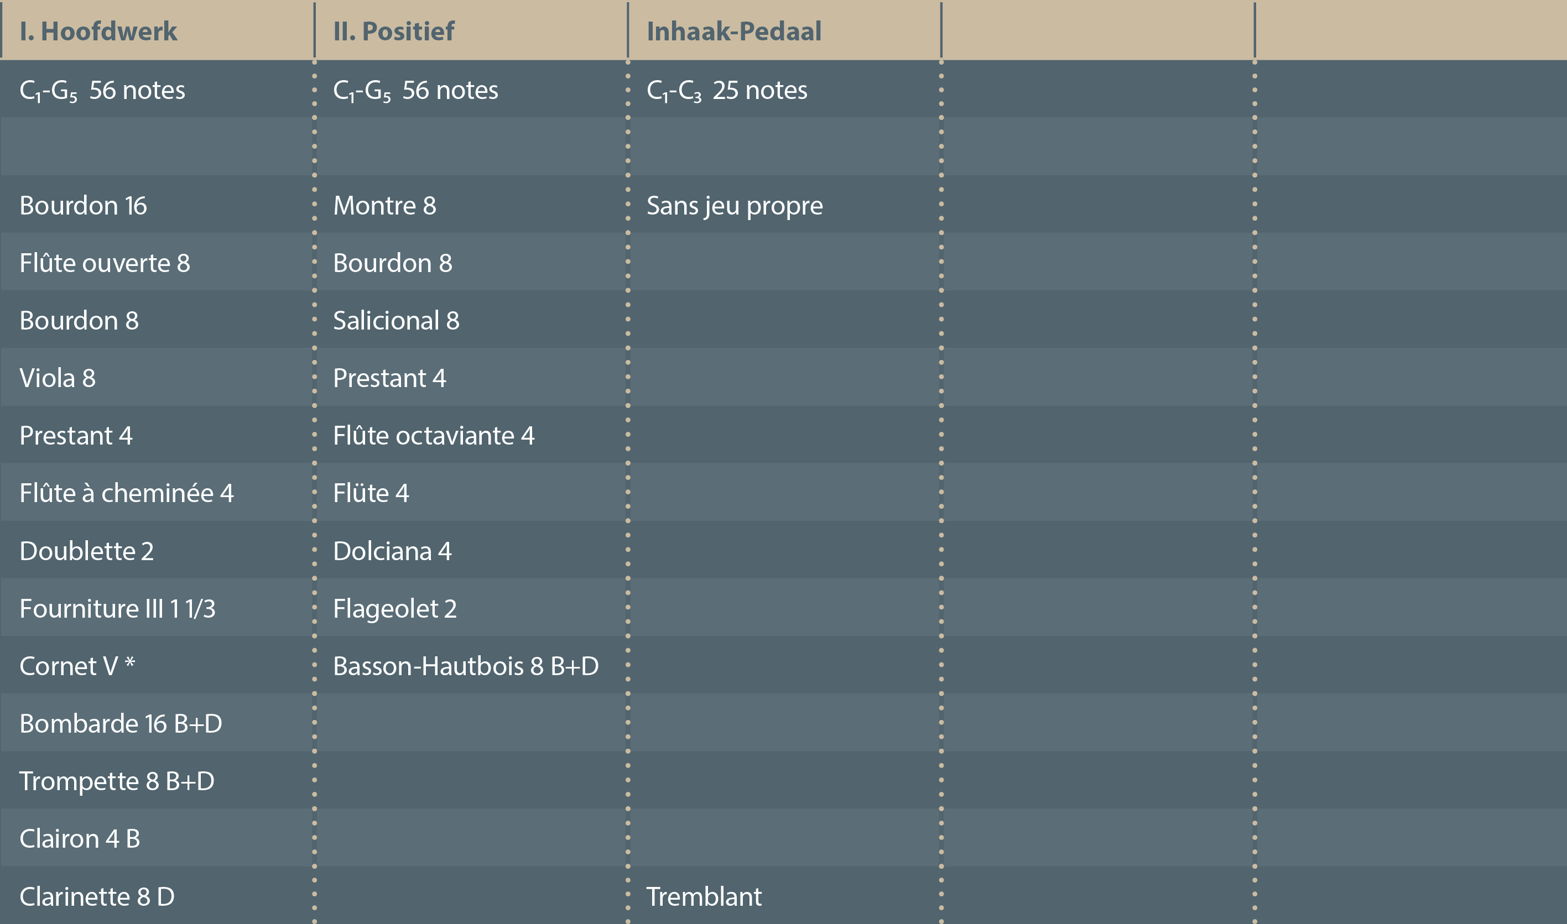The image size is (1567, 924).
Task: Select Basson-Hautbois 8 B+D stop
Action: tap(466, 666)
